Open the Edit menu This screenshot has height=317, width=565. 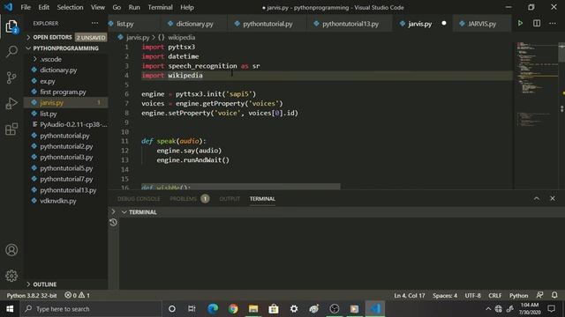43,7
